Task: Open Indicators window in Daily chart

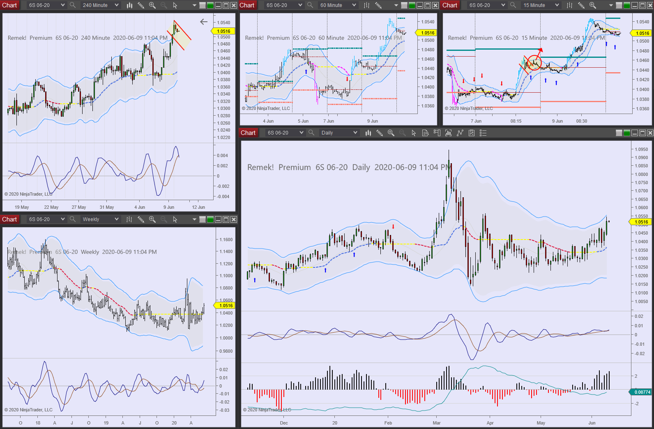Action: coord(460,133)
